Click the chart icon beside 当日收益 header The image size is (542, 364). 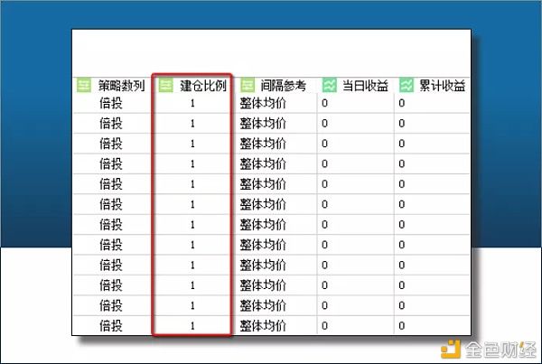tap(329, 86)
